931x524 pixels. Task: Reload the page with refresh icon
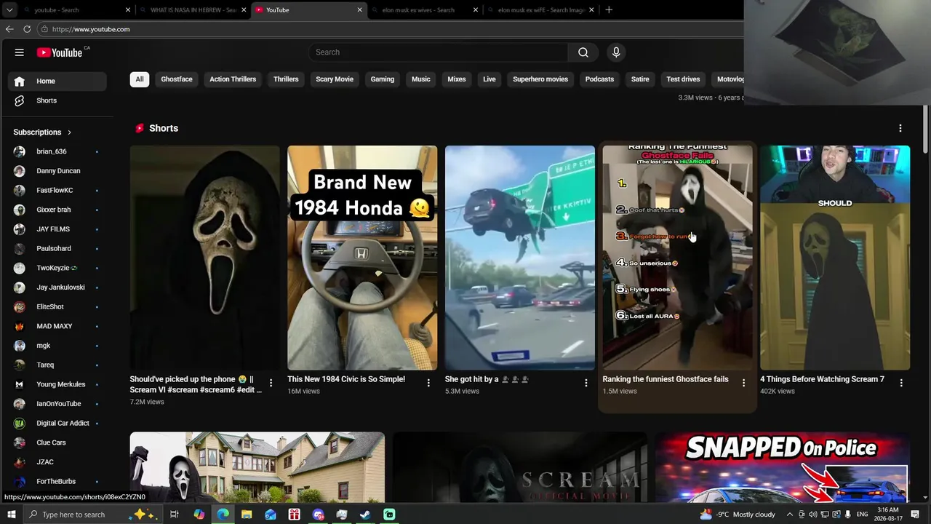(x=27, y=29)
